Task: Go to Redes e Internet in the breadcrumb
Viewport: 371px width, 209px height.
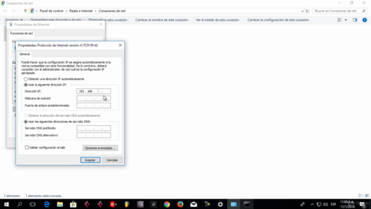Action: tap(81, 11)
